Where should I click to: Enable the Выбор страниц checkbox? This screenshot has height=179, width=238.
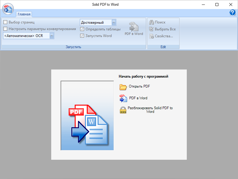click(5, 22)
